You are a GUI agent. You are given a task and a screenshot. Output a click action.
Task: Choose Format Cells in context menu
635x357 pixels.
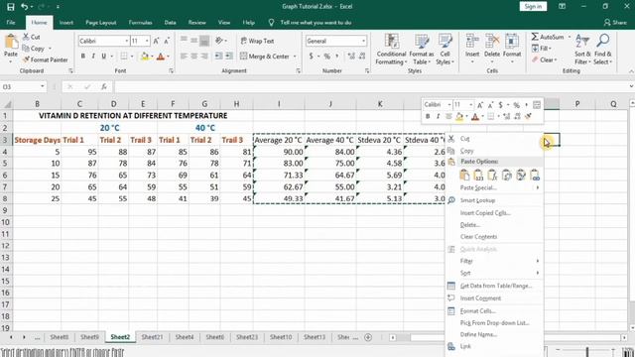click(478, 310)
